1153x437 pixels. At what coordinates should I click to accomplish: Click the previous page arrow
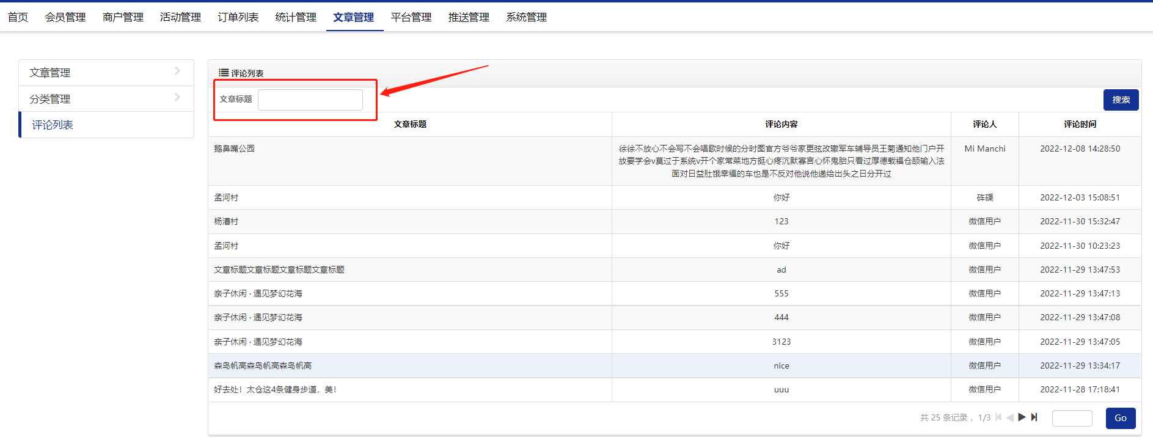(x=1010, y=417)
